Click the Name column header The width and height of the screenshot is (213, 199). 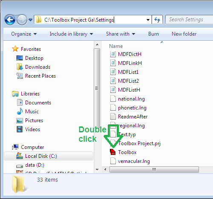click(x=116, y=46)
